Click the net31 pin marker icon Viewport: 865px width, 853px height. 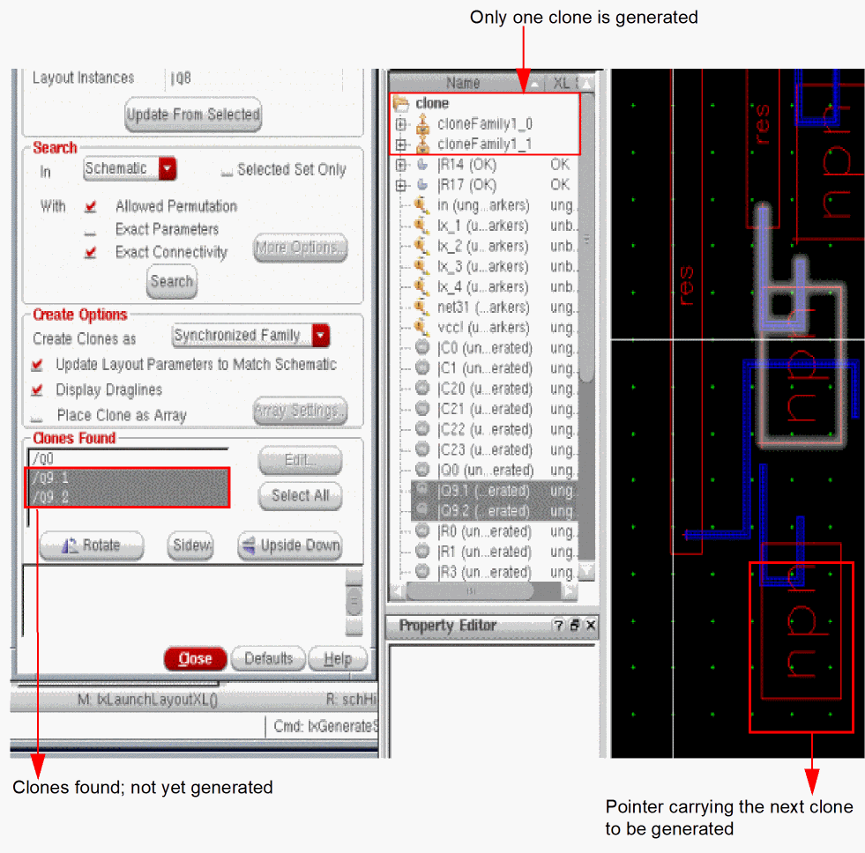[x=422, y=308]
